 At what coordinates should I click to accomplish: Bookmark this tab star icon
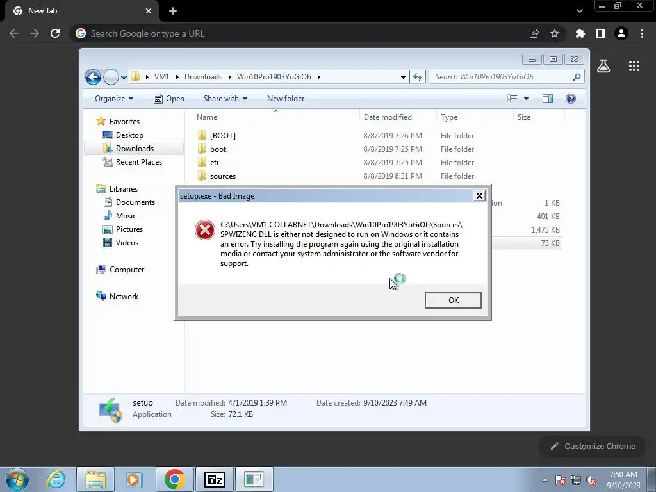click(555, 33)
